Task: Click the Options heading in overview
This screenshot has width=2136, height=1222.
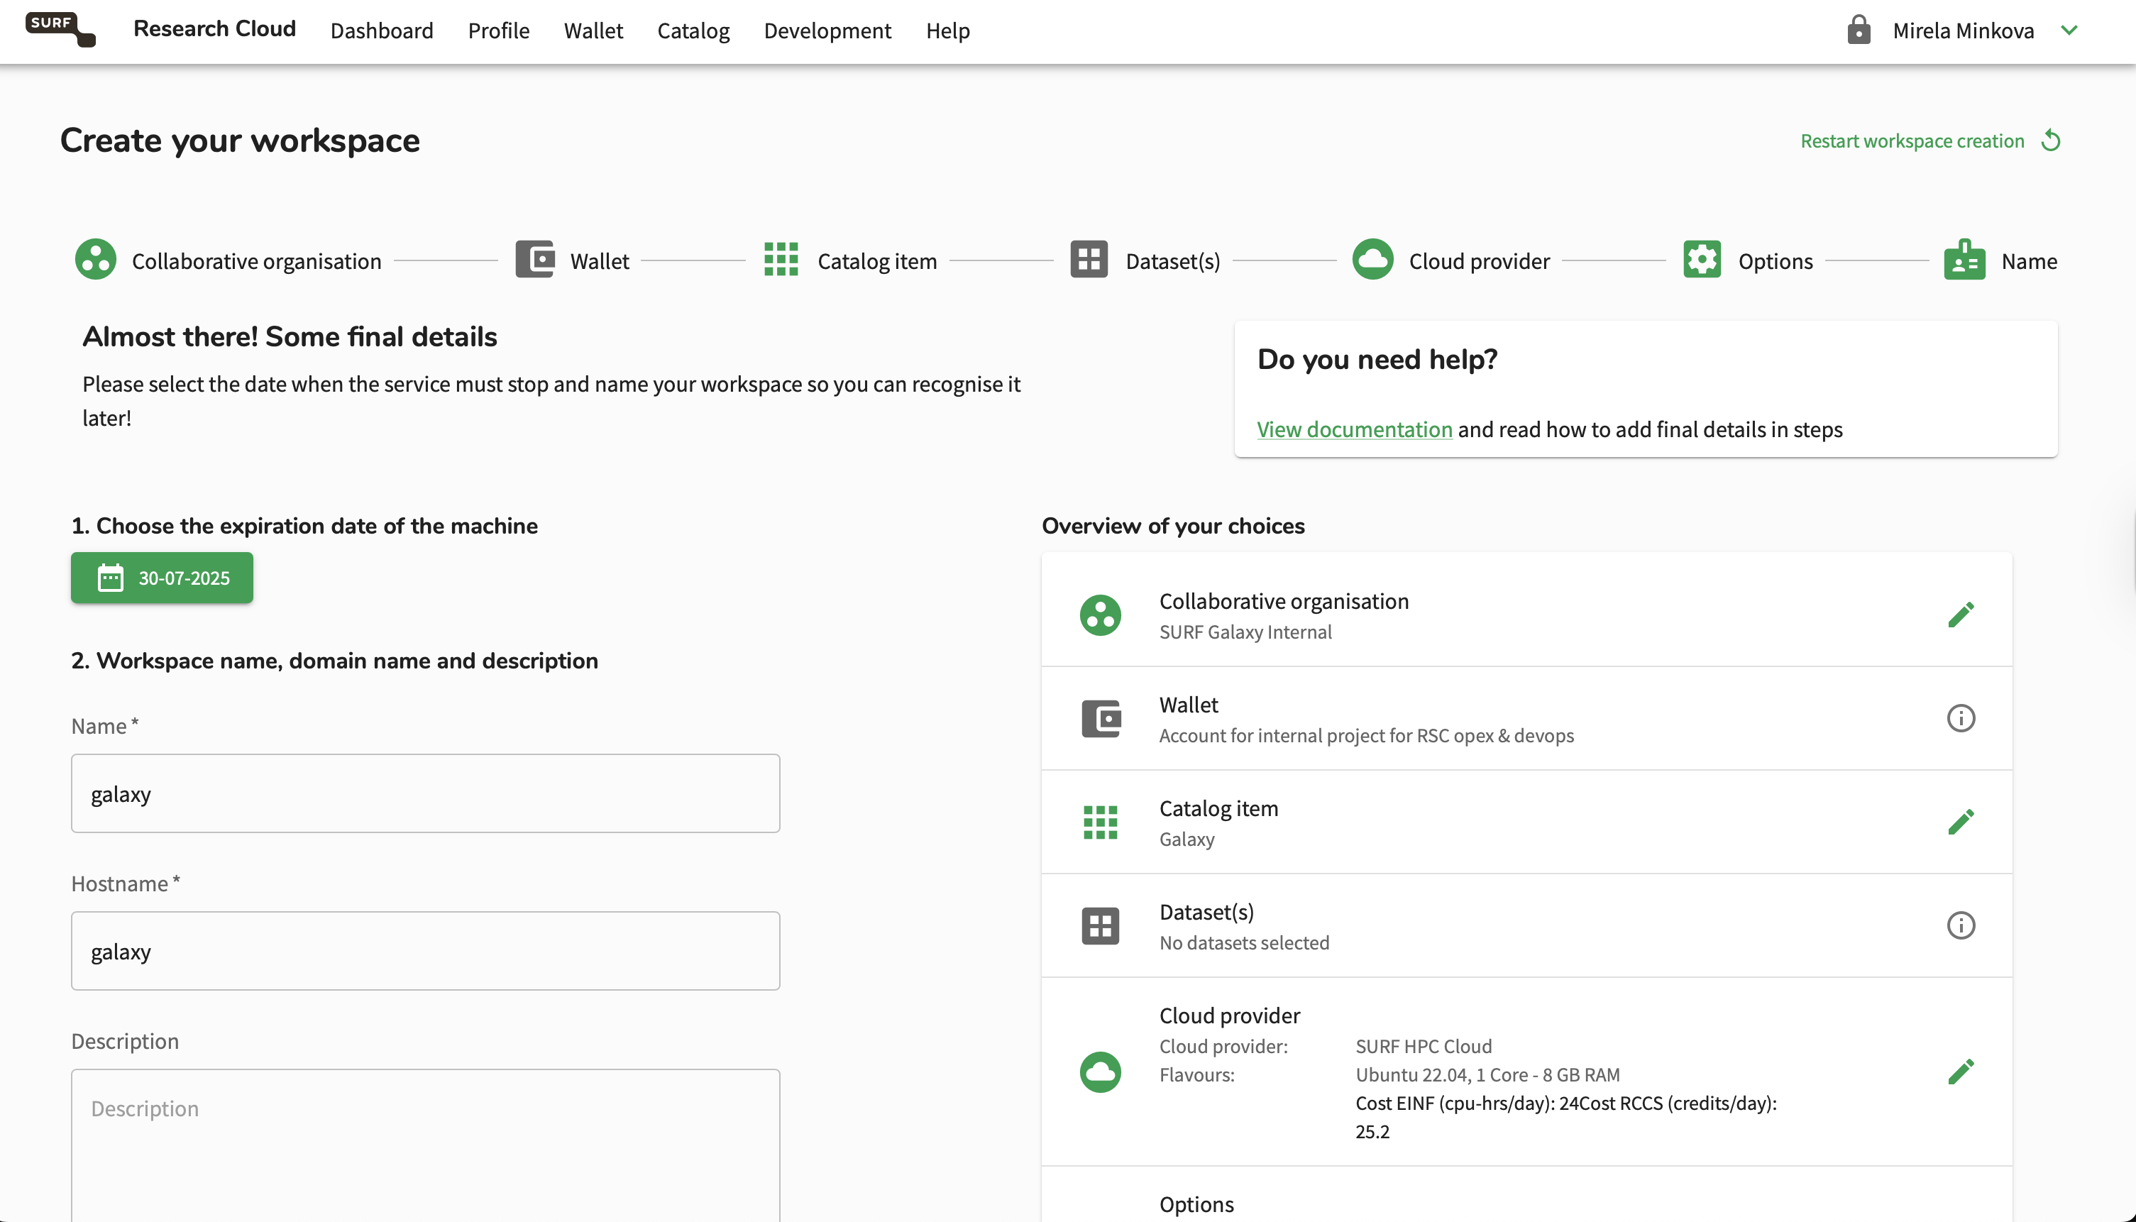Action: click(x=1196, y=1205)
